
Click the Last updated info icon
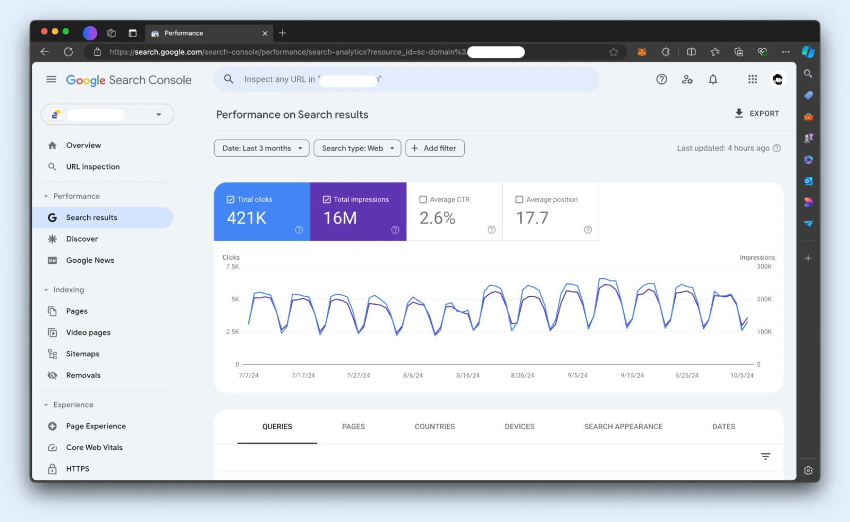tap(777, 148)
